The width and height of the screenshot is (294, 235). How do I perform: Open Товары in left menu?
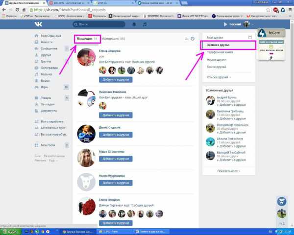tap(46, 98)
